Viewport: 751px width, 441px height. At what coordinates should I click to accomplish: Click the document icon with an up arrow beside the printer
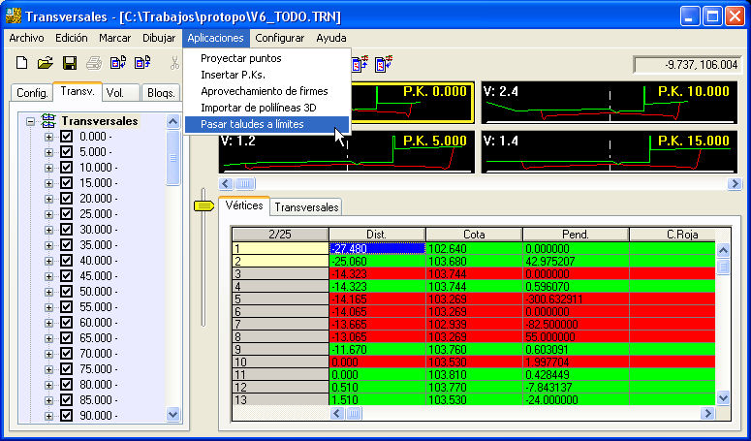click(142, 63)
